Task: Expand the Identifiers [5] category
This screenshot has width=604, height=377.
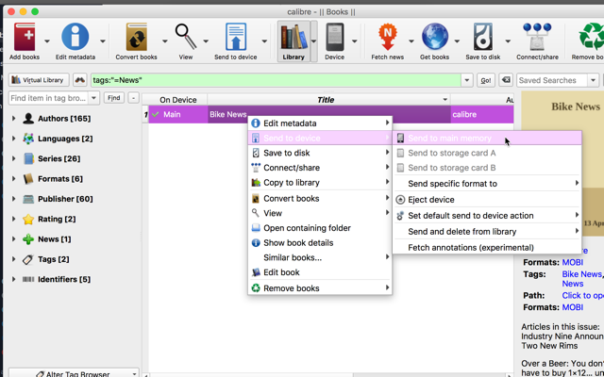Action: pyautogui.click(x=14, y=279)
